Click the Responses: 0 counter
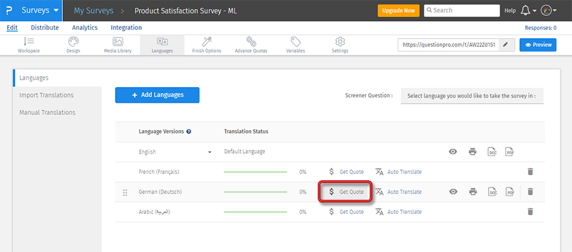Viewport: 572px width, 252px height. 540,28
